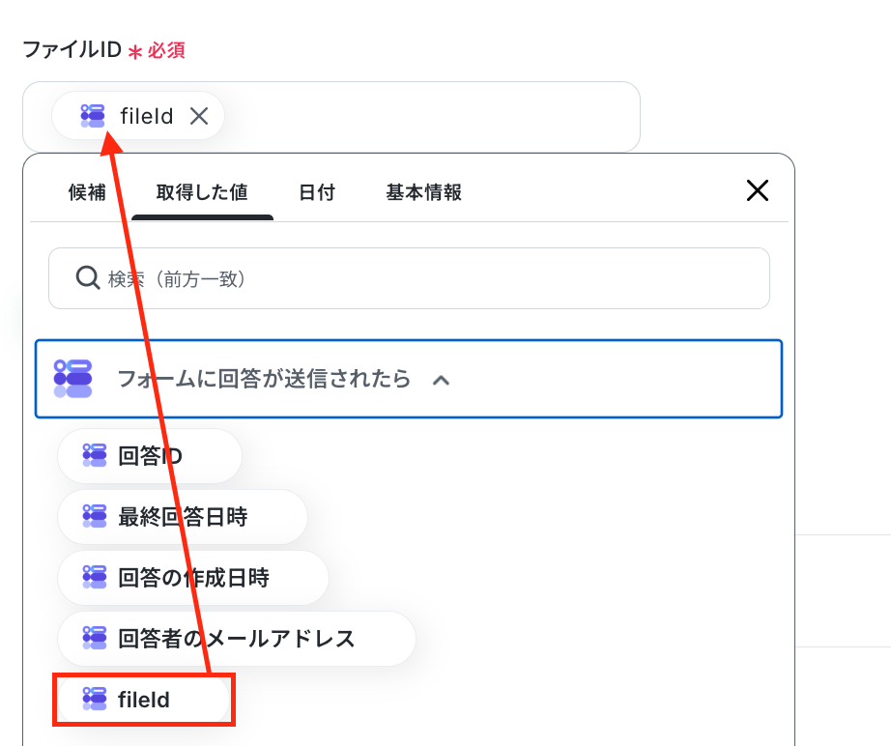Click the icon next to 回答者のメールアドレス
This screenshot has width=891, height=746.
[95, 638]
